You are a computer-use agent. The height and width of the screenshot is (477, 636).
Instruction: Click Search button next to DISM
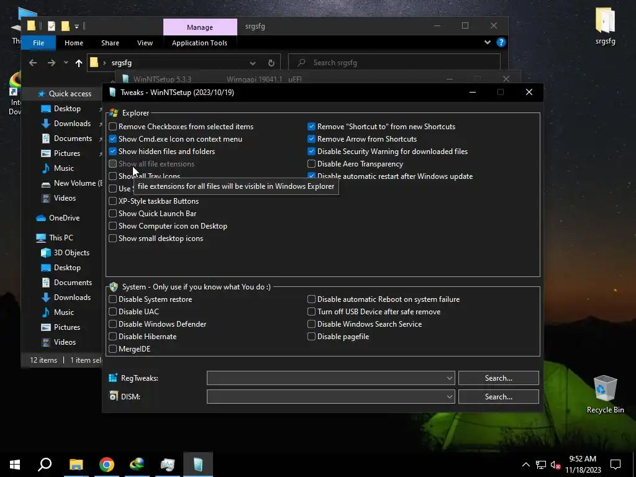(499, 397)
